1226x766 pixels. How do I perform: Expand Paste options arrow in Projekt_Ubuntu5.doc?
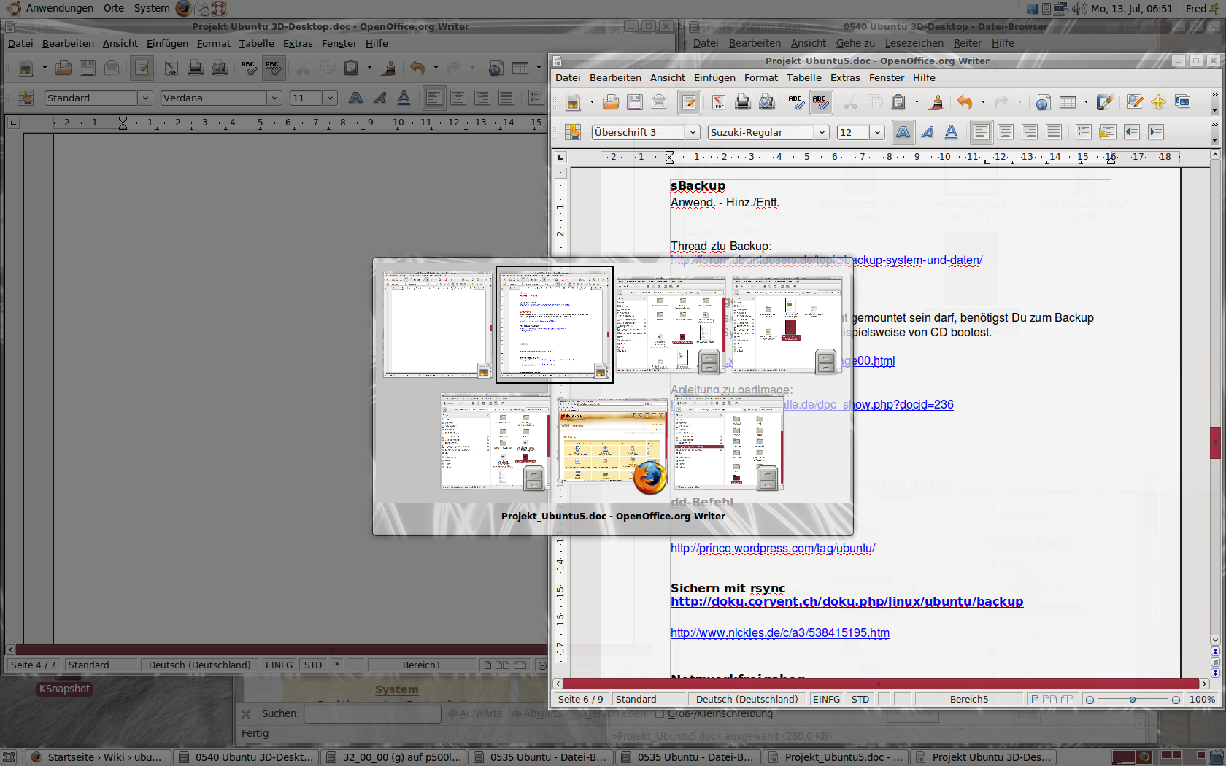coord(917,102)
